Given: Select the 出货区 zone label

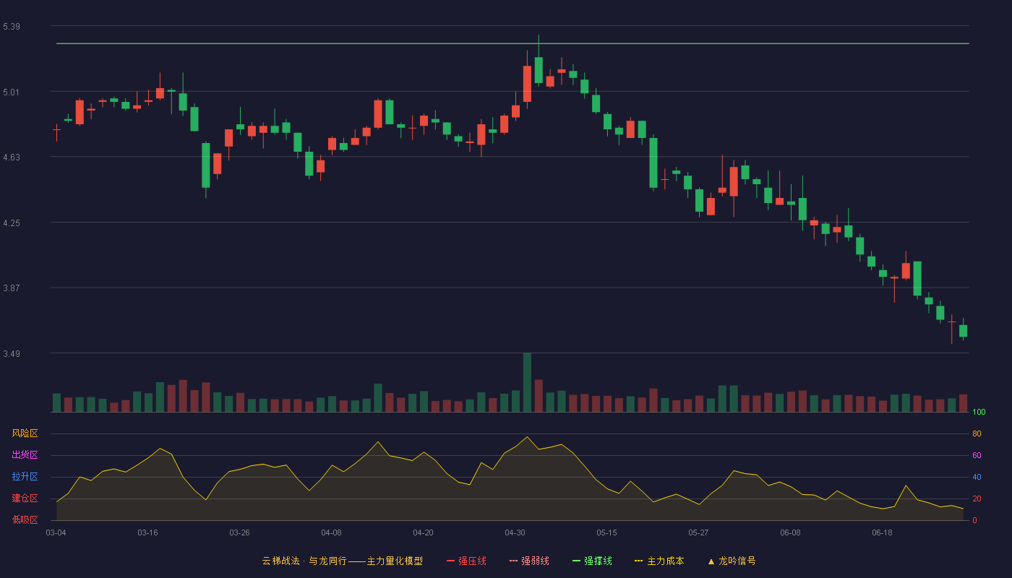Looking at the screenshot, I should tap(25, 455).
